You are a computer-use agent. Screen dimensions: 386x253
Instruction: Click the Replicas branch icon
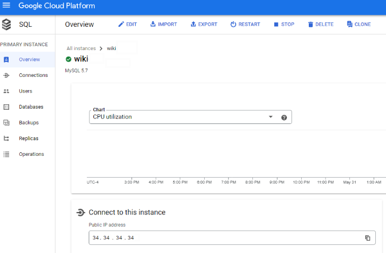click(x=7, y=139)
